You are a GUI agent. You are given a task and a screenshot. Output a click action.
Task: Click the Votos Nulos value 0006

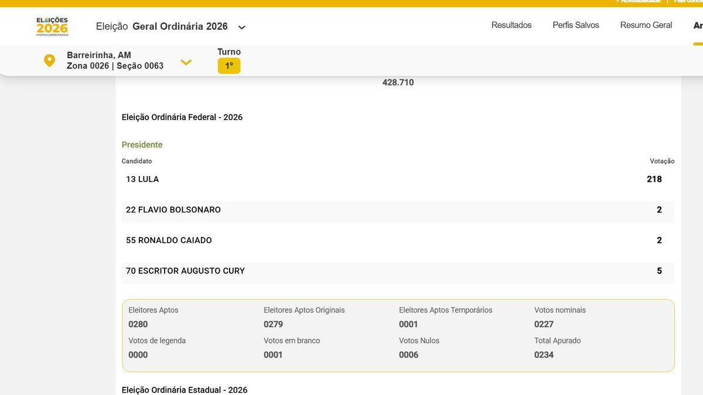click(409, 355)
